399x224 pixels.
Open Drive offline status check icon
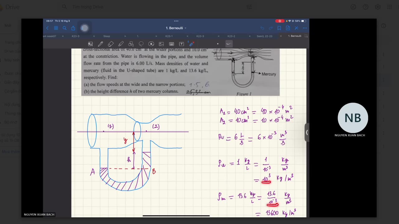click(x=353, y=7)
